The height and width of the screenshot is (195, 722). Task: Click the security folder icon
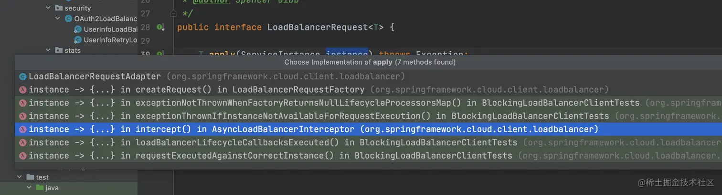pos(59,8)
